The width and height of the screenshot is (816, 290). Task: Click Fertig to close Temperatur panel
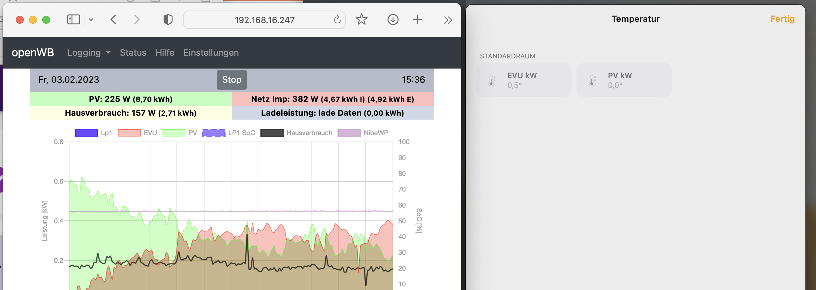click(x=782, y=19)
